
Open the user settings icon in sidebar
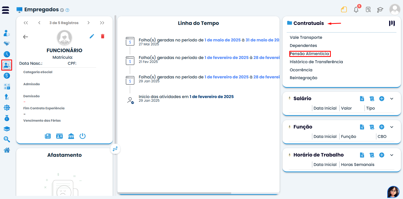(7, 33)
